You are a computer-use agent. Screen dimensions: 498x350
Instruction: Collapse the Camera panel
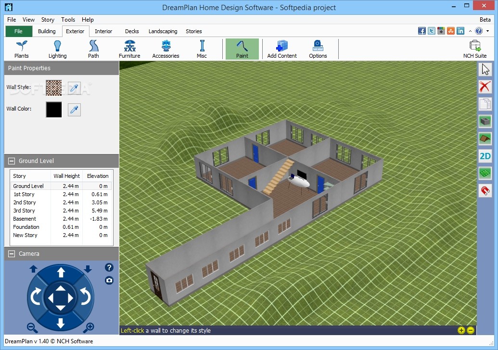tap(12, 253)
